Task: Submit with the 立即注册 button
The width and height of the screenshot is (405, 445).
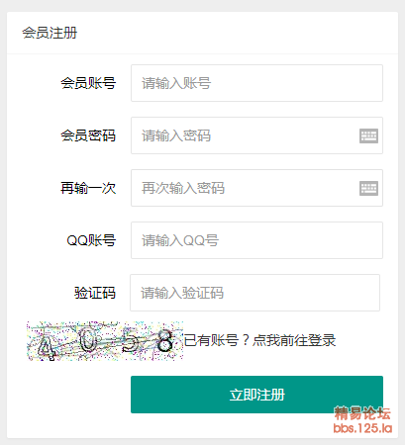Action: click(256, 395)
